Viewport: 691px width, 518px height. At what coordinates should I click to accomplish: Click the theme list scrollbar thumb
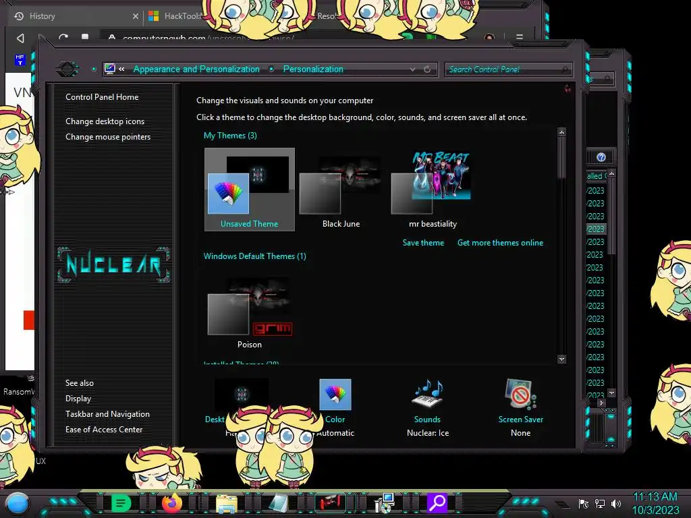click(561, 157)
